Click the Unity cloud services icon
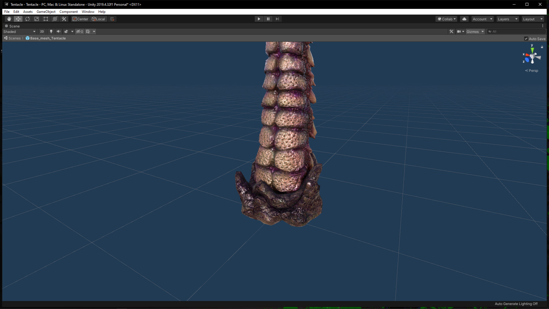Image resolution: width=549 pixels, height=309 pixels. coord(464,19)
